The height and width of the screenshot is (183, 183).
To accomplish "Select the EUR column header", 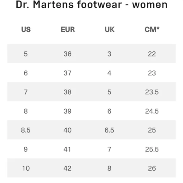I will pyautogui.click(x=68, y=29).
